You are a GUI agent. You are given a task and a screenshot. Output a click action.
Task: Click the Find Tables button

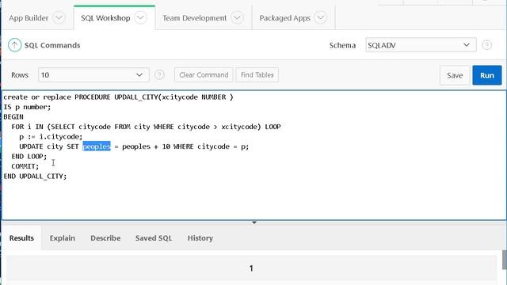click(x=257, y=75)
